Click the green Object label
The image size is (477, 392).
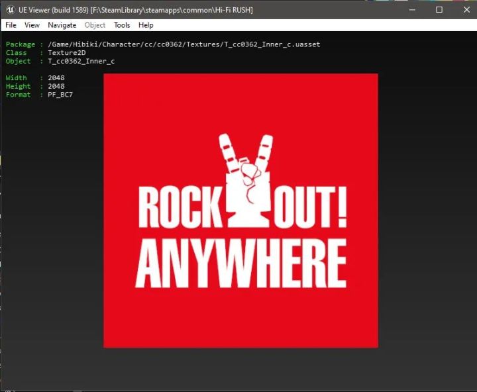click(x=19, y=61)
